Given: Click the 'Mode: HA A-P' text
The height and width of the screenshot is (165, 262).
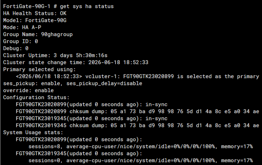Looking at the screenshot, I should 22,27.
